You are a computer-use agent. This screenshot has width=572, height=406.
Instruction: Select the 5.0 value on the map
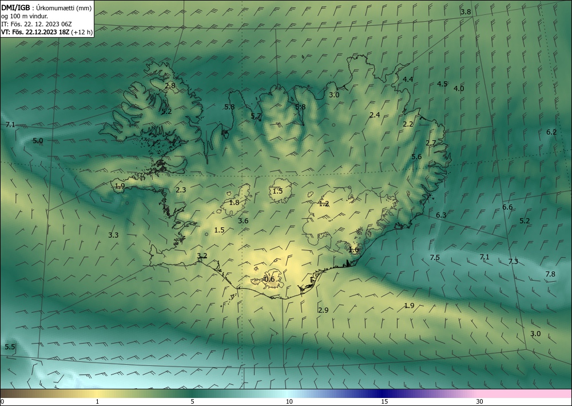point(38,140)
